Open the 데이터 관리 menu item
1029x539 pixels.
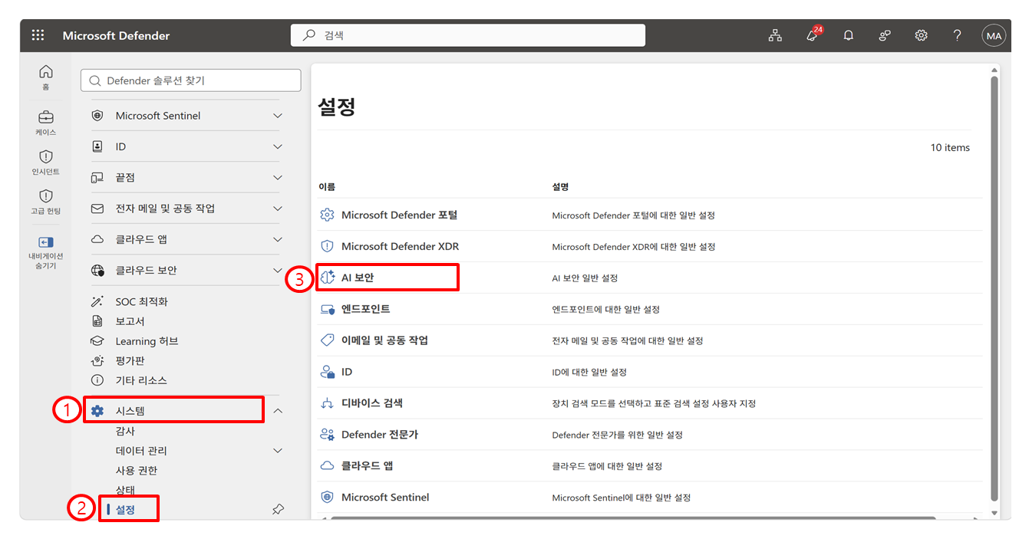tap(141, 451)
